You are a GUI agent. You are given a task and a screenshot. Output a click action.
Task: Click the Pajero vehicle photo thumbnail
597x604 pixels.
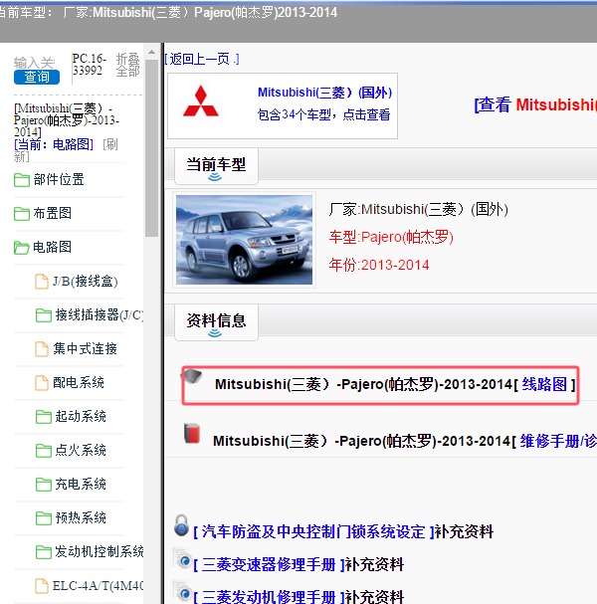[x=244, y=240]
